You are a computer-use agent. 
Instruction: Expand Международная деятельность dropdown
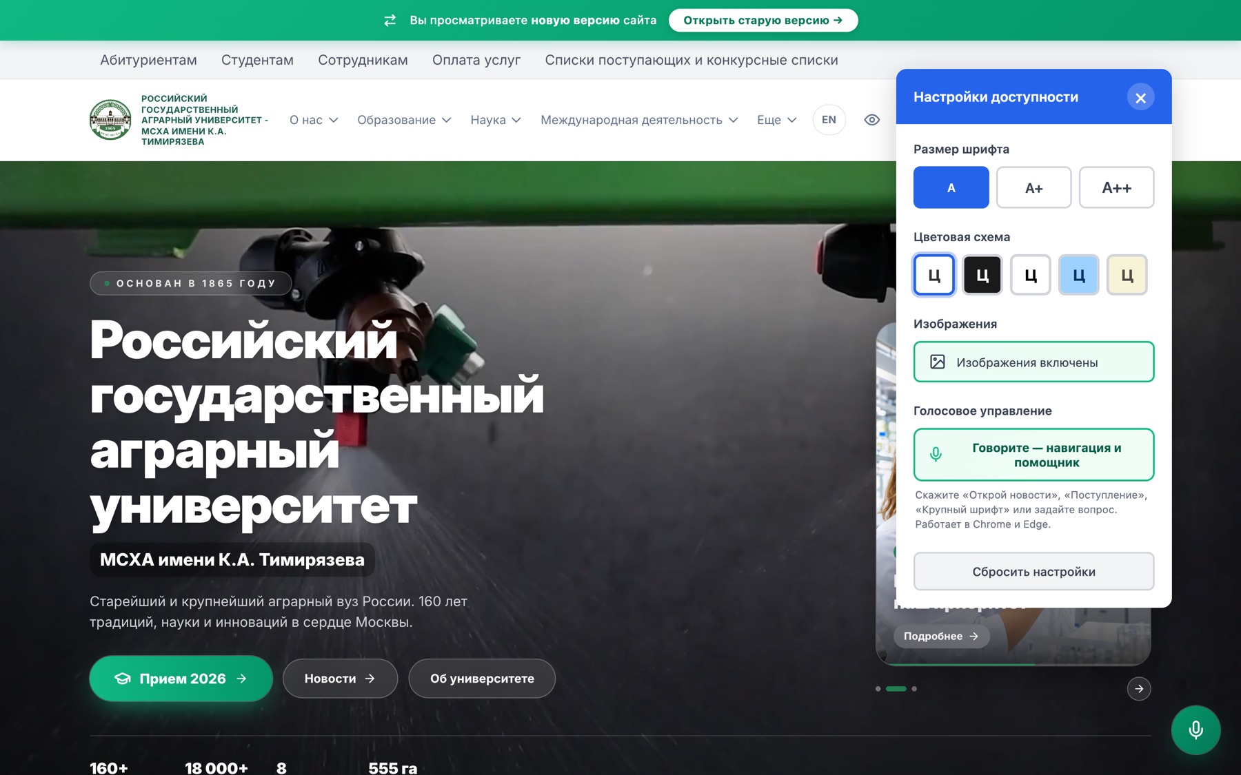tap(639, 120)
